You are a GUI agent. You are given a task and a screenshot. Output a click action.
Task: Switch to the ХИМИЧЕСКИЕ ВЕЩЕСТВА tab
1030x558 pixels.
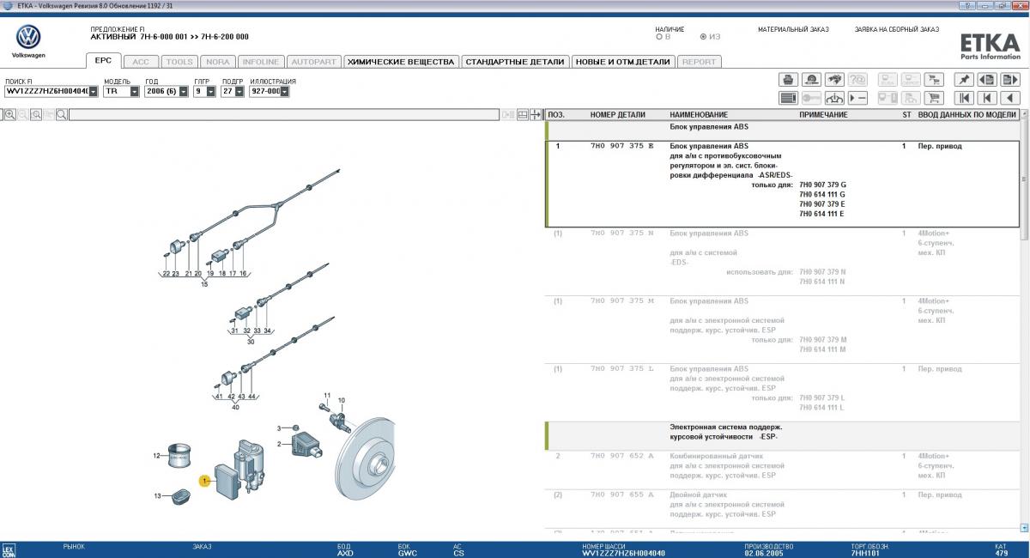401,62
